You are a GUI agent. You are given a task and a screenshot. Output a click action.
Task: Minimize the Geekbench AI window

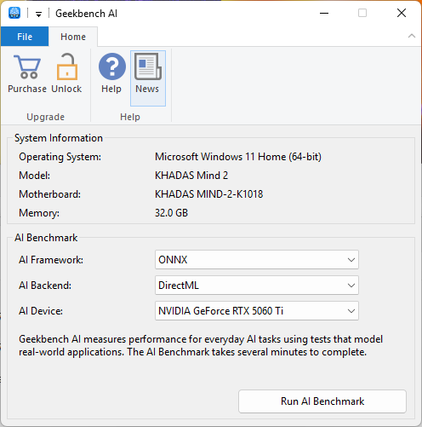[324, 13]
